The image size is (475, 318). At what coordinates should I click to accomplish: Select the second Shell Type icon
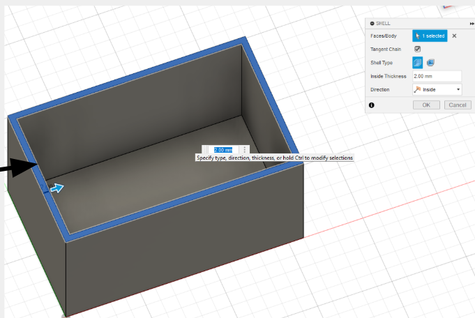click(x=430, y=62)
